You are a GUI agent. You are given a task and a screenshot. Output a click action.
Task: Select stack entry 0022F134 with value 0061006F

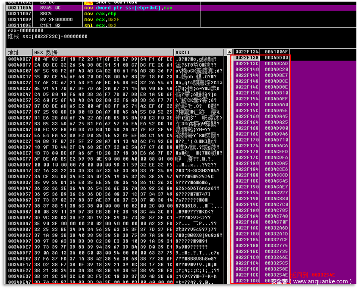(261, 52)
